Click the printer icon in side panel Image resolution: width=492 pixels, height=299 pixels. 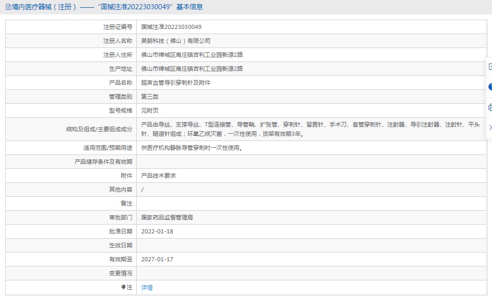(490, 107)
